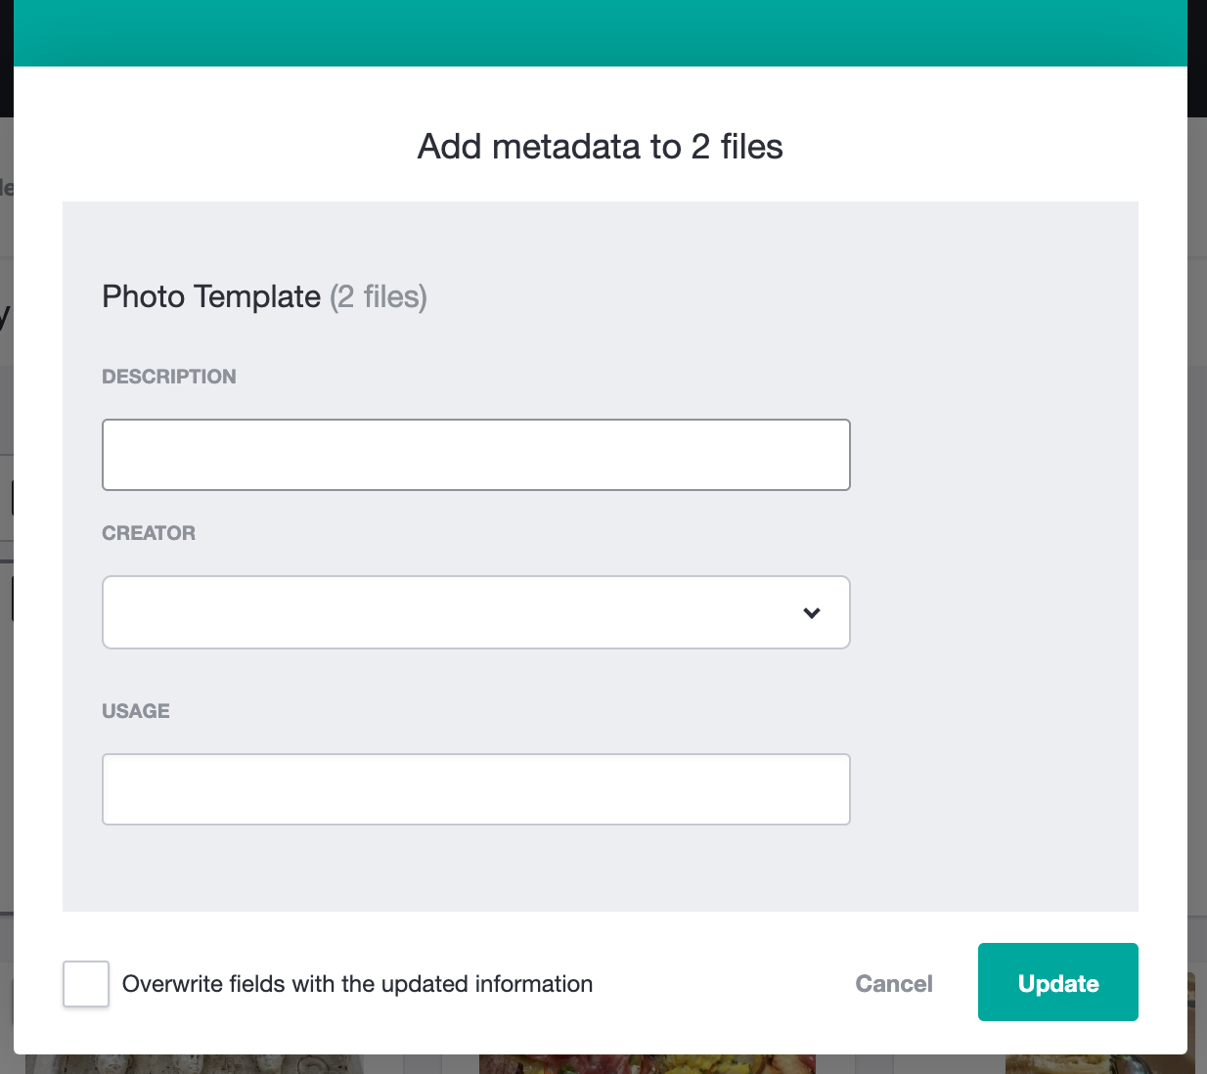This screenshot has height=1074, width=1207.
Task: Click the DESCRIPTION field label
Action: point(169,377)
